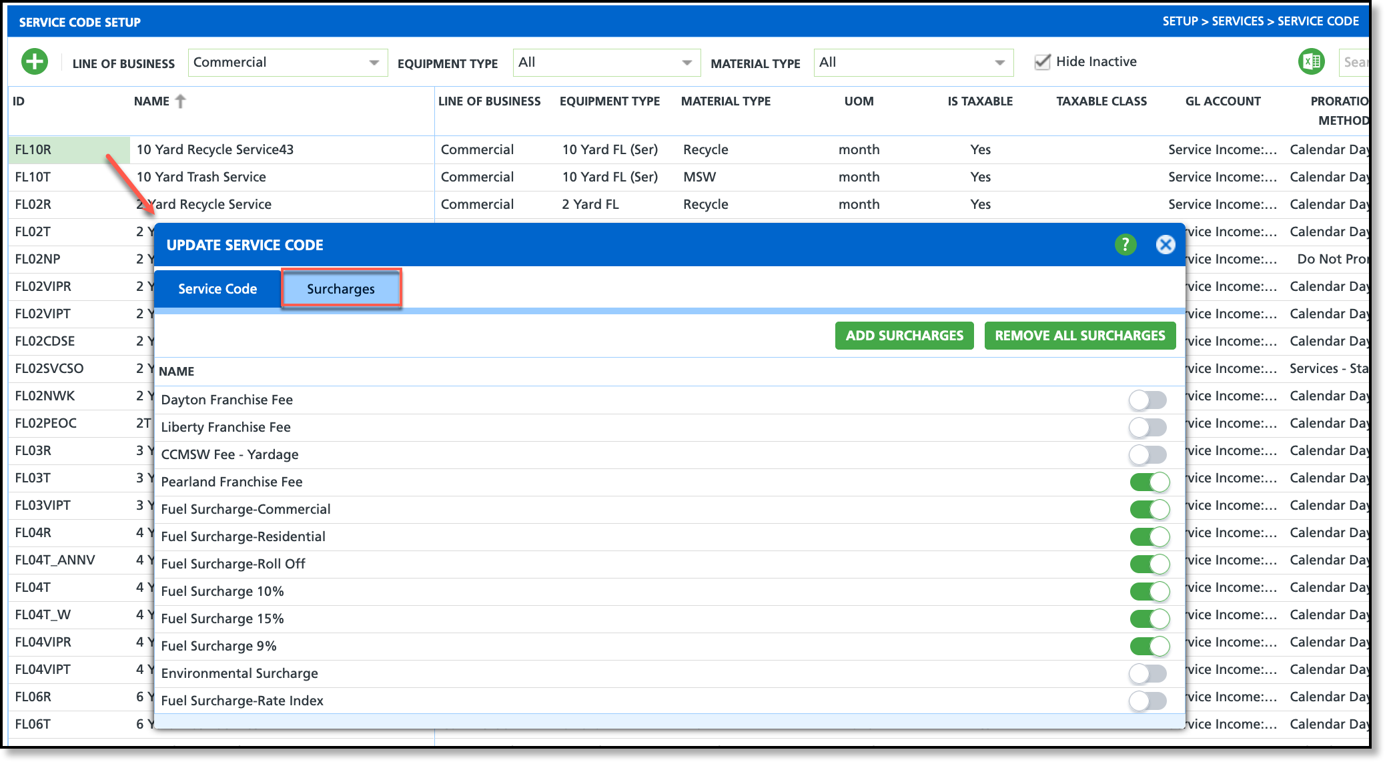Switch to the Service Code tab
Image resolution: width=1385 pixels, height=762 pixels.
click(x=217, y=289)
